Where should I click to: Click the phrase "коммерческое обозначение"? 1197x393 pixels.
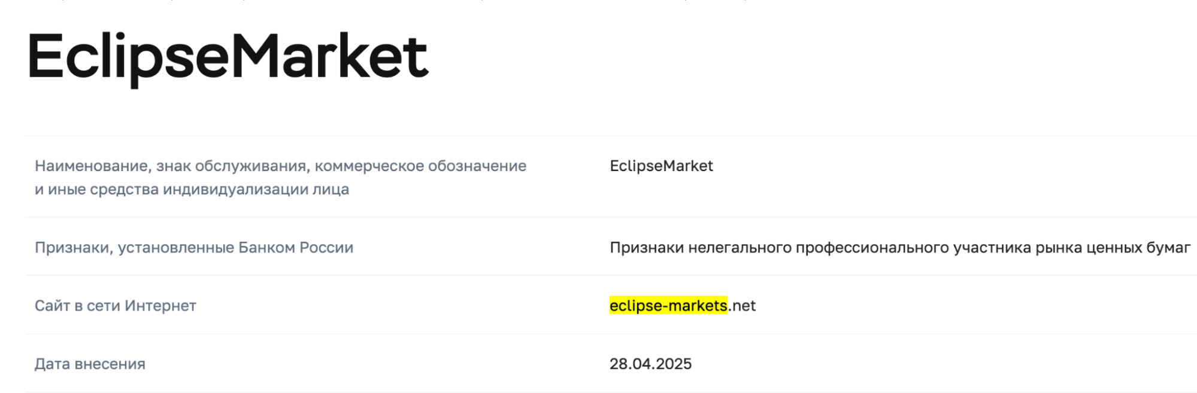(420, 166)
